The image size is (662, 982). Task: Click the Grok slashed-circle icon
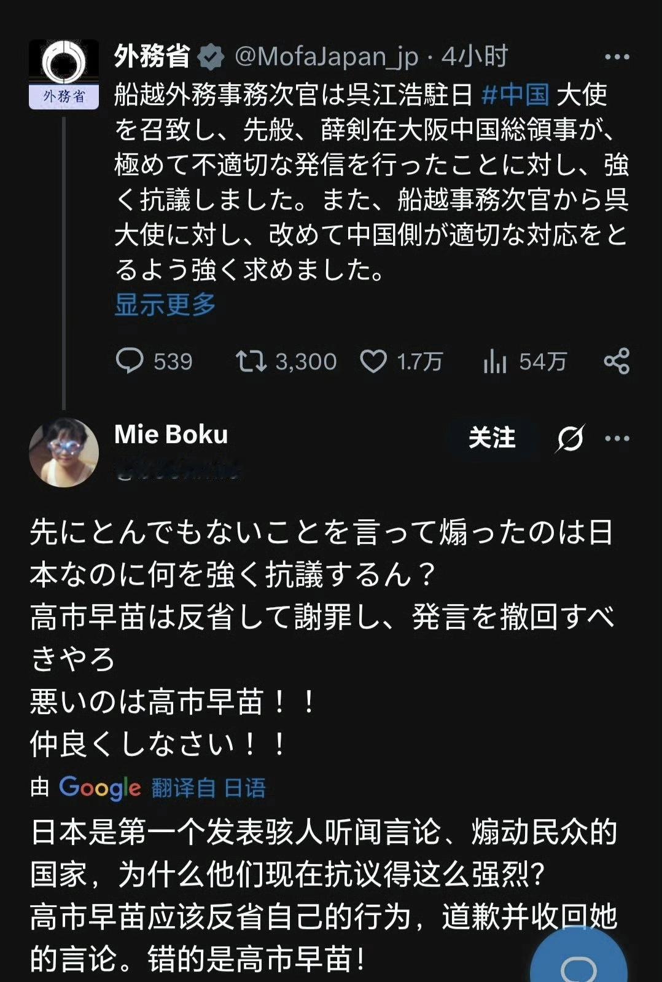coord(570,438)
